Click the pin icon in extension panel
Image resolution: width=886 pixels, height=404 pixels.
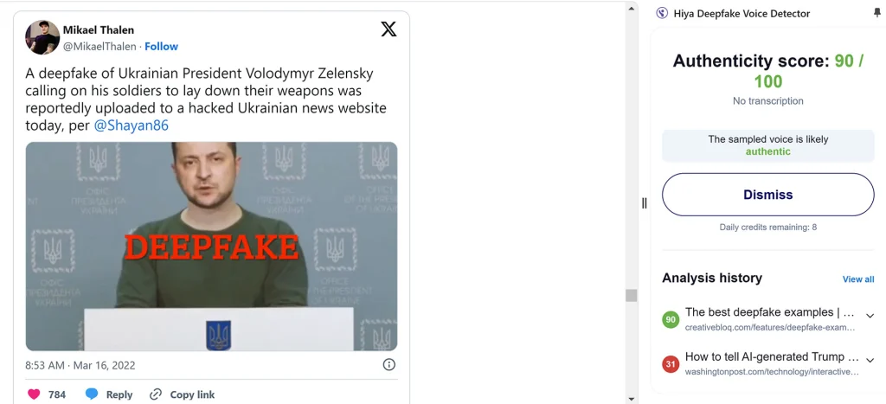point(877,13)
